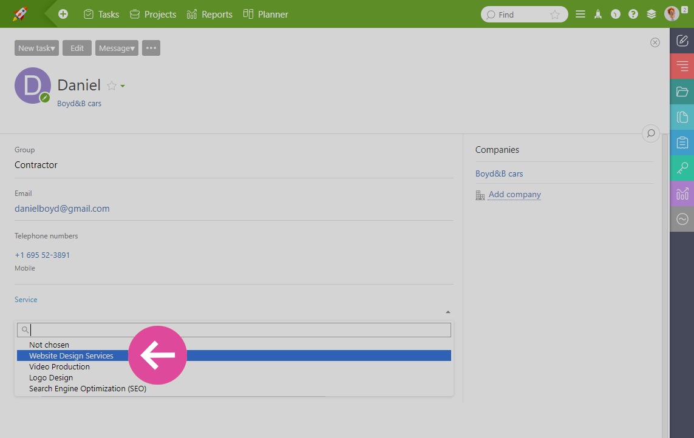The height and width of the screenshot is (438, 694).
Task: Open the user avatar profile menu
Action: point(672,14)
